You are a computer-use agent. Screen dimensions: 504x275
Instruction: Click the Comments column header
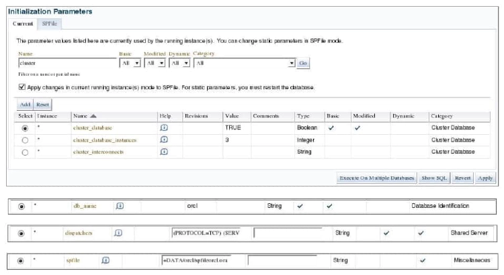pyautogui.click(x=266, y=116)
